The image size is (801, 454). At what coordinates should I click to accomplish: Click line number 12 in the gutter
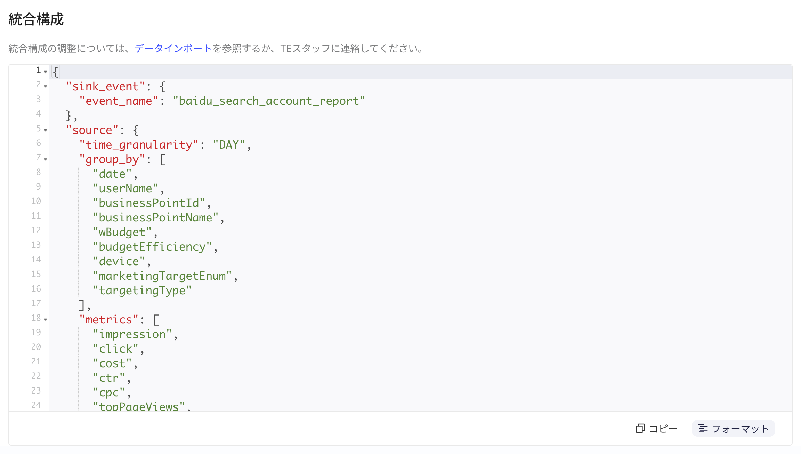(x=36, y=230)
